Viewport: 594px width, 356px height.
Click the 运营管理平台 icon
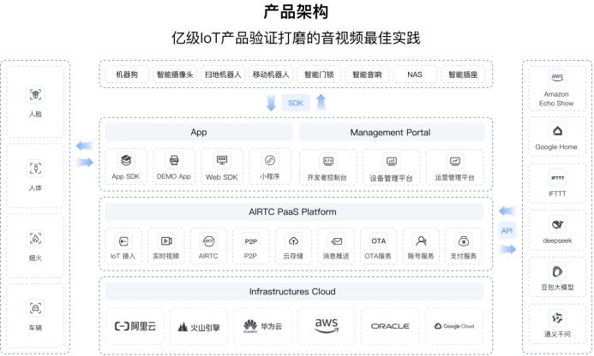click(x=454, y=161)
